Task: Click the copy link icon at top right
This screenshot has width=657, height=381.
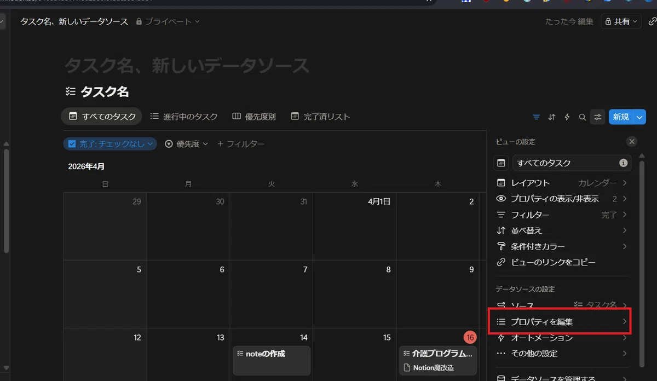Action: pos(652,21)
